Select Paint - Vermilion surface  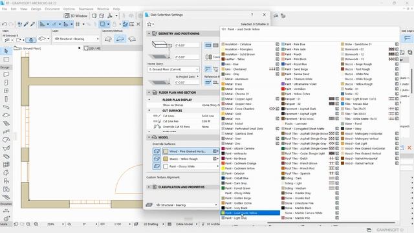tap(310, 89)
